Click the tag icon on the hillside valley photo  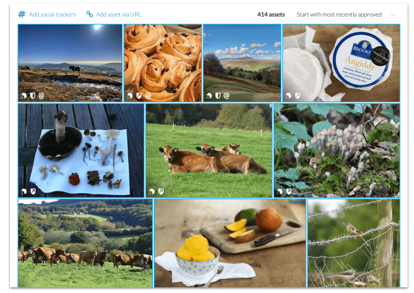point(209,96)
